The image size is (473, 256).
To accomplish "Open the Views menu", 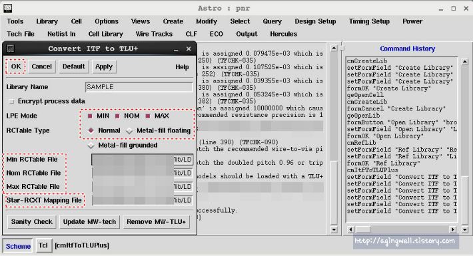I will [x=141, y=21].
